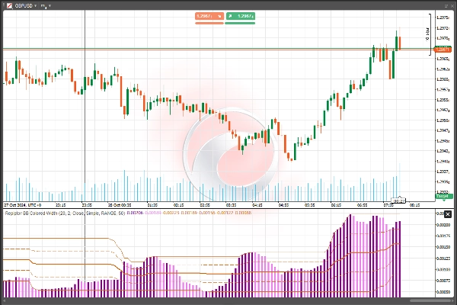457x305 pixels.
Task: Click the orange current price marker on axis
Action: point(442,49)
